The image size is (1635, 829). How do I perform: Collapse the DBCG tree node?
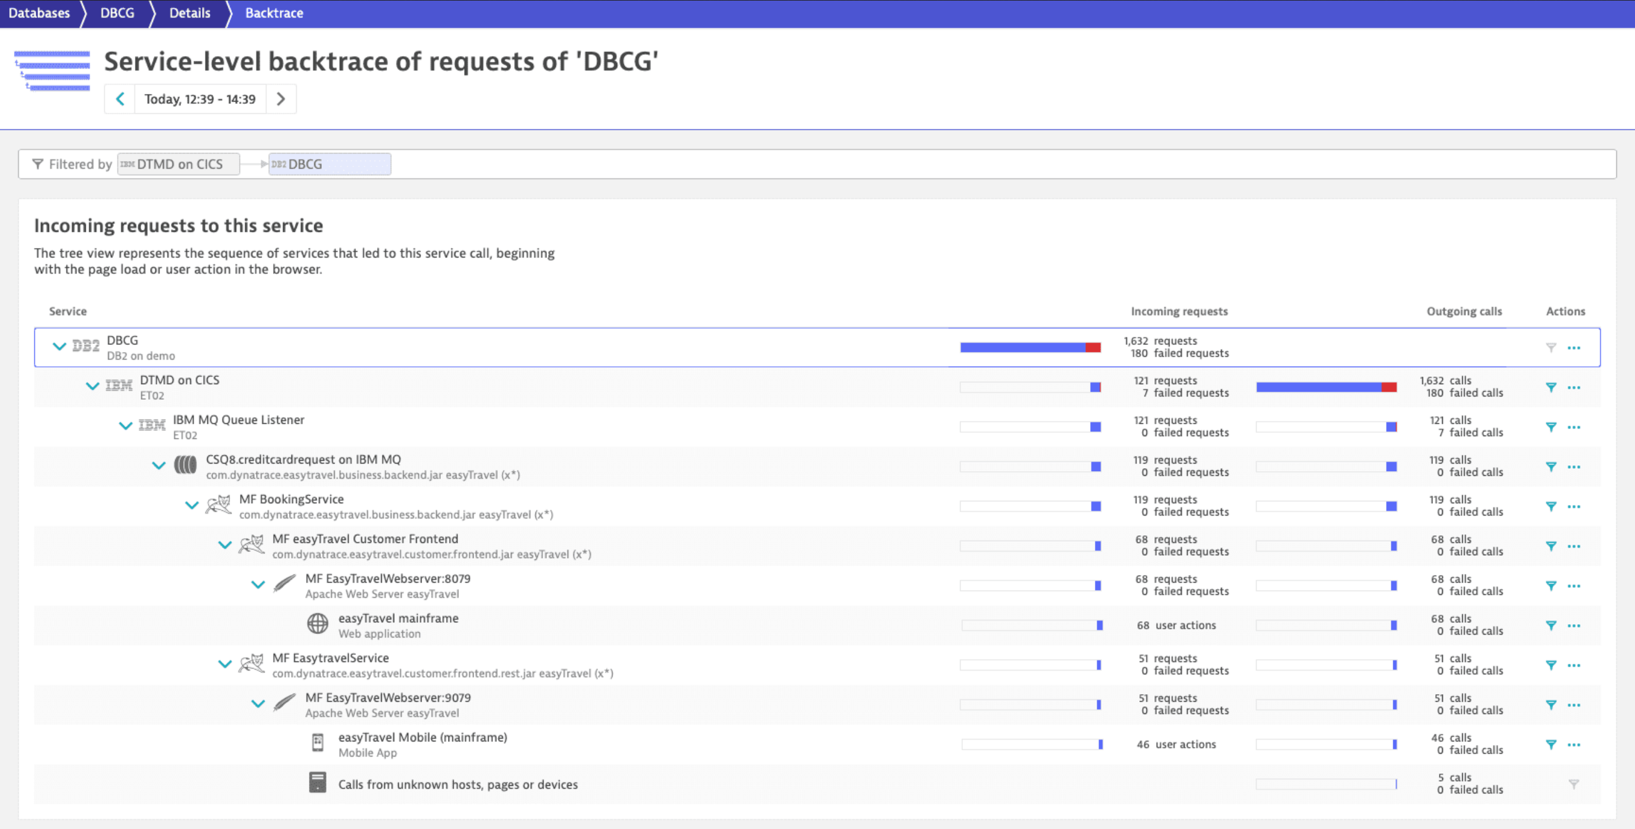coord(59,347)
